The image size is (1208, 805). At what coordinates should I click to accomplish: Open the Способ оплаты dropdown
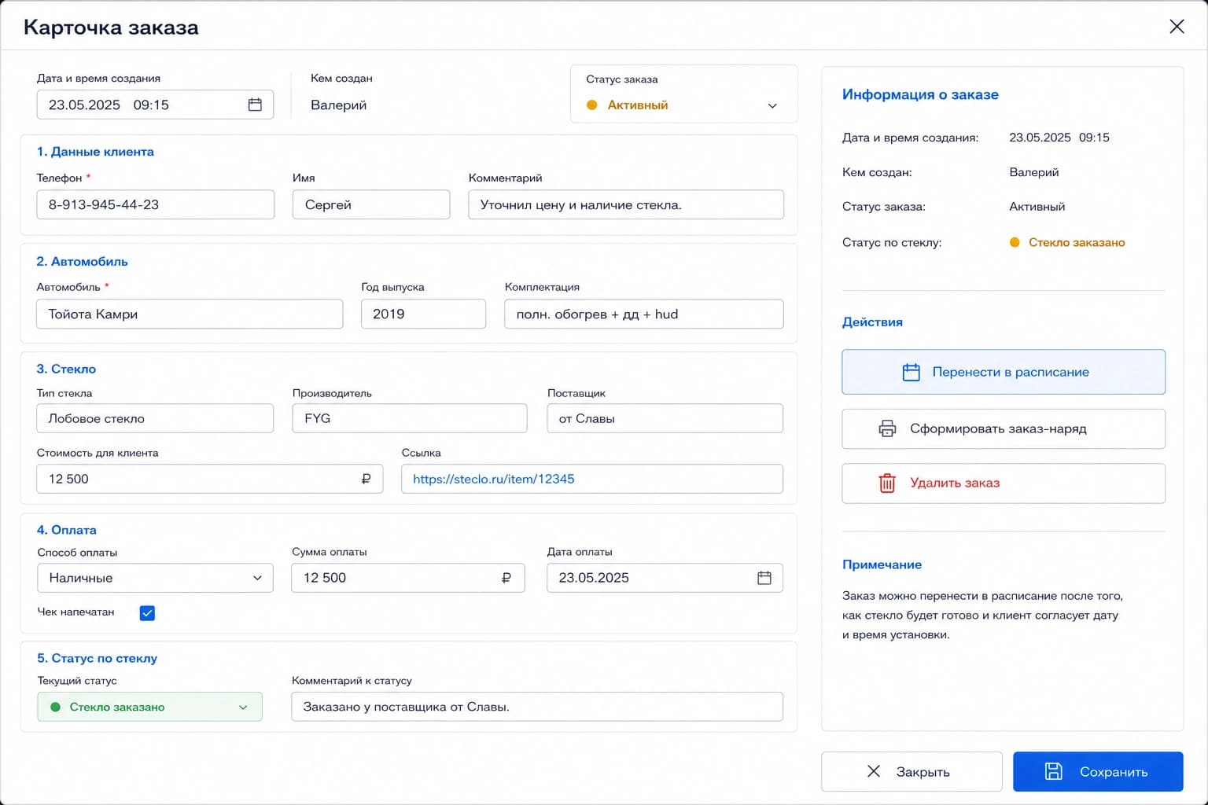(x=156, y=578)
